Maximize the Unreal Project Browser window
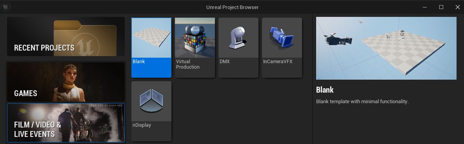Viewport: 464px width, 144px height. point(441,7)
